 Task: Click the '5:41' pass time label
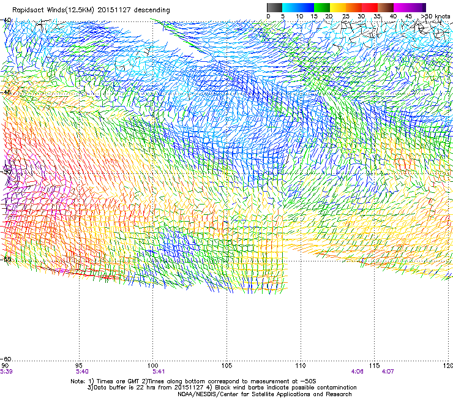159,372
